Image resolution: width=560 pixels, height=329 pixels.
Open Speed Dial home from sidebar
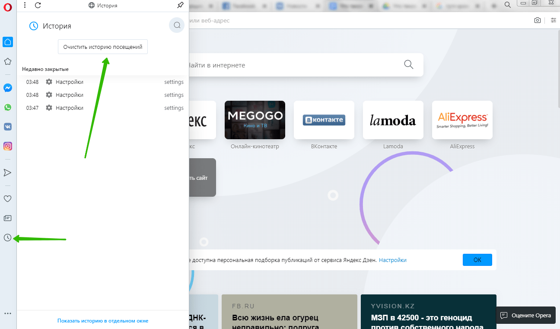coord(8,42)
